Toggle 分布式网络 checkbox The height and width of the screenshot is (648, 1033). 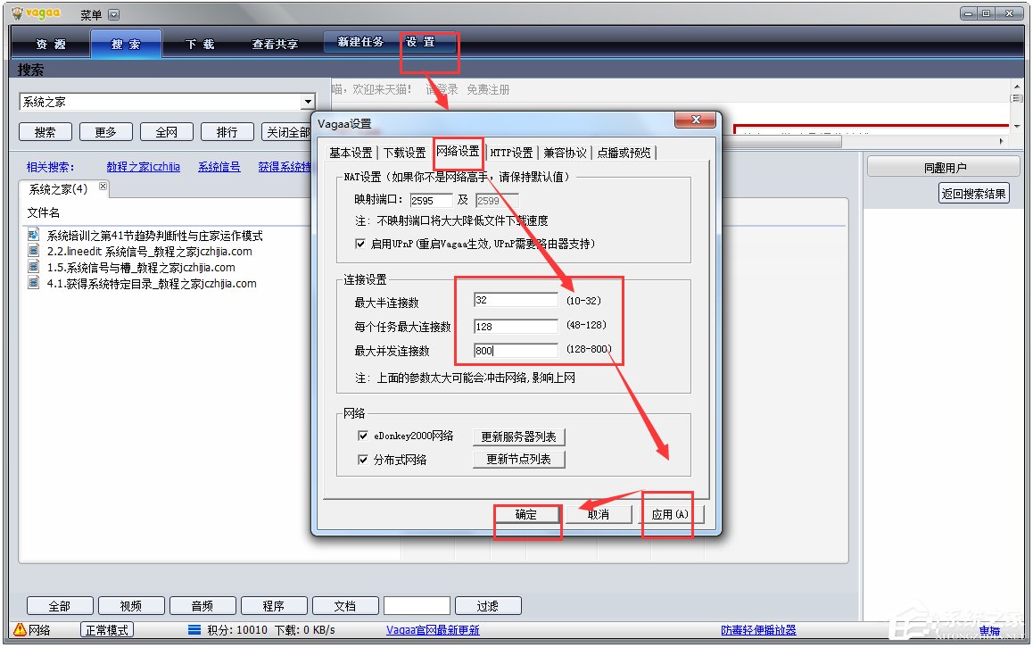point(362,459)
